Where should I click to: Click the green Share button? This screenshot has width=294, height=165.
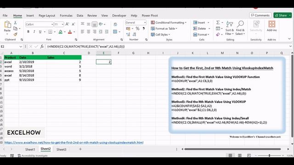tap(283, 15)
